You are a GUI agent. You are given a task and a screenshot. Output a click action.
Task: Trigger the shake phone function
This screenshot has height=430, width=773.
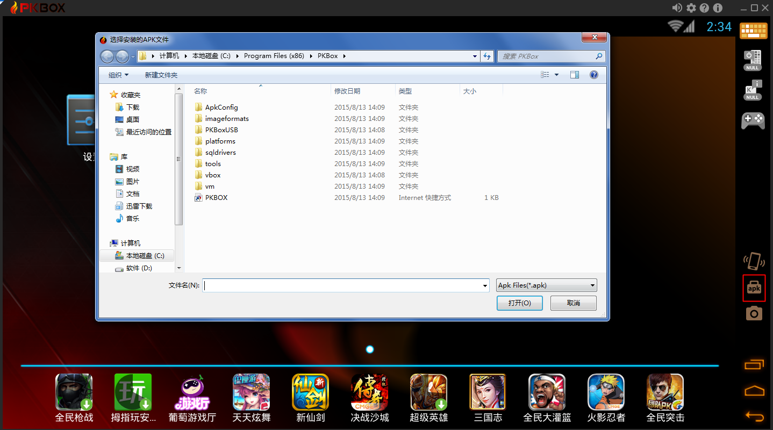click(x=754, y=261)
